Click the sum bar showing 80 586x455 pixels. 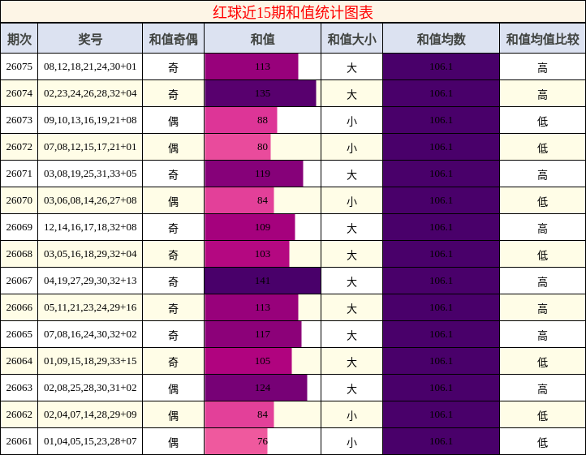238,147
